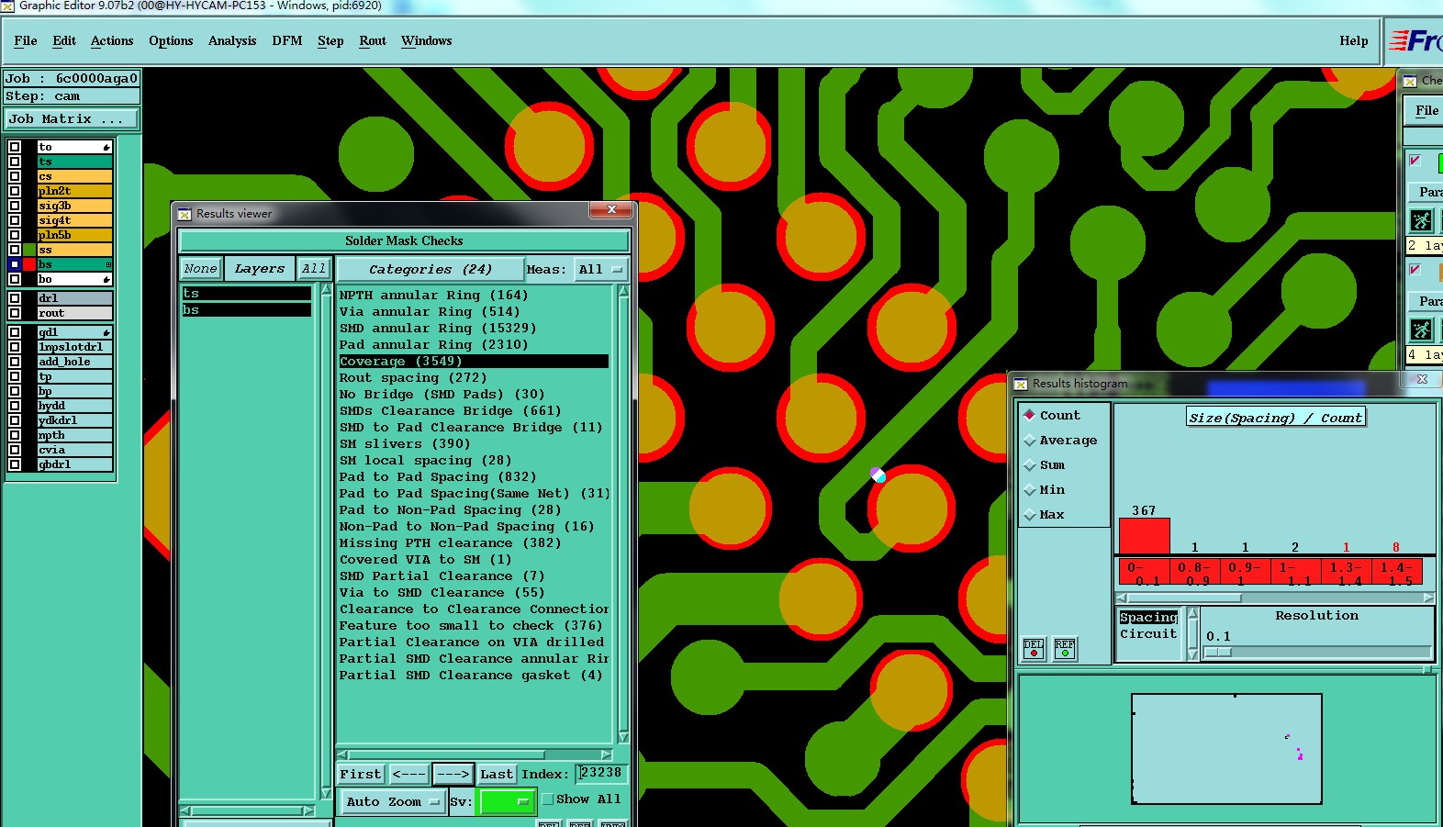Click the Index input field

(x=601, y=773)
